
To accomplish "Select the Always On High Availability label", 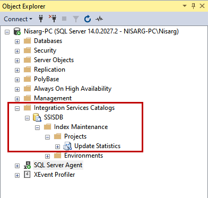I will pyautogui.click(x=73, y=89).
